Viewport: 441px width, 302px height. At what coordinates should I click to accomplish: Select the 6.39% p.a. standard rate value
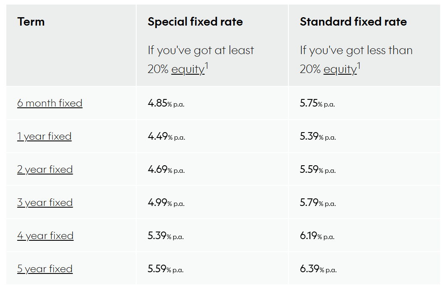pos(318,269)
